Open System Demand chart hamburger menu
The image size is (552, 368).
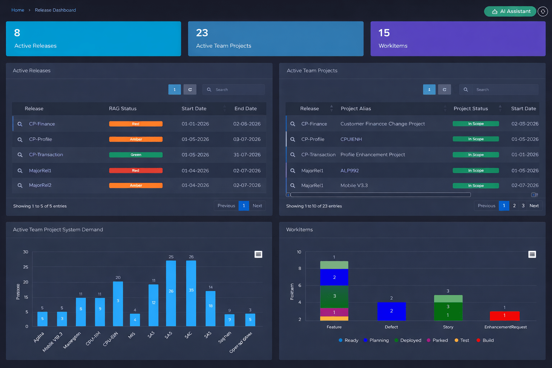click(x=258, y=254)
